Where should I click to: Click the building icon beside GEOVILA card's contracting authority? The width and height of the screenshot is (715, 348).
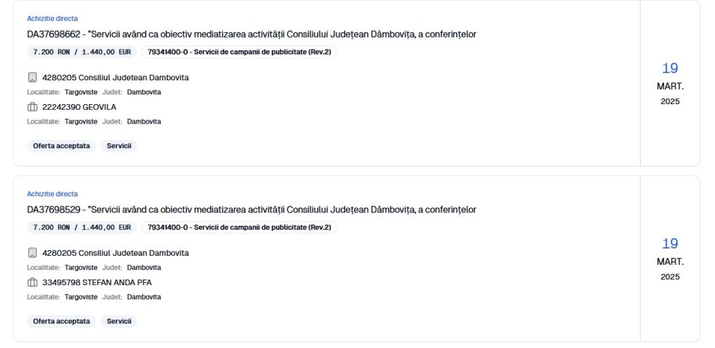pos(32,78)
